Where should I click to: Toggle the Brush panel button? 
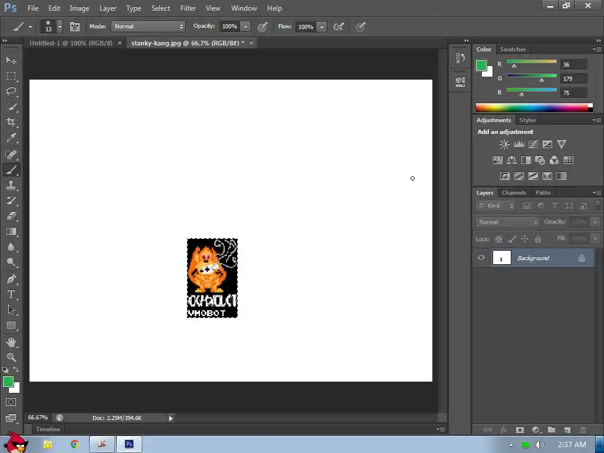pos(75,27)
